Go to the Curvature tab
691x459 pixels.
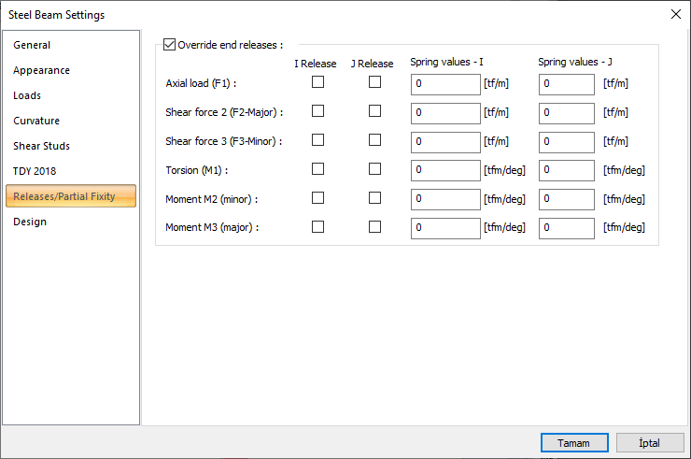(36, 121)
